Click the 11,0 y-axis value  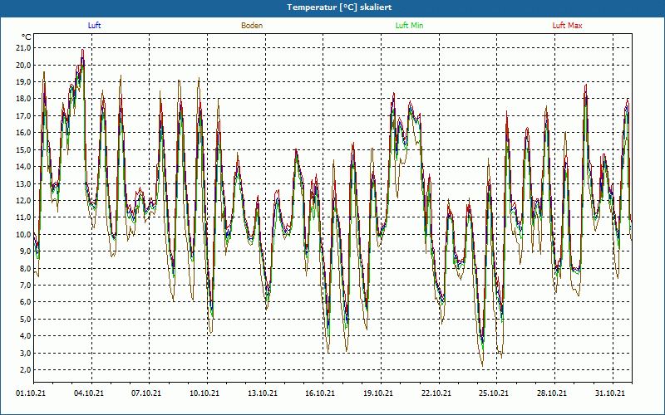point(24,217)
